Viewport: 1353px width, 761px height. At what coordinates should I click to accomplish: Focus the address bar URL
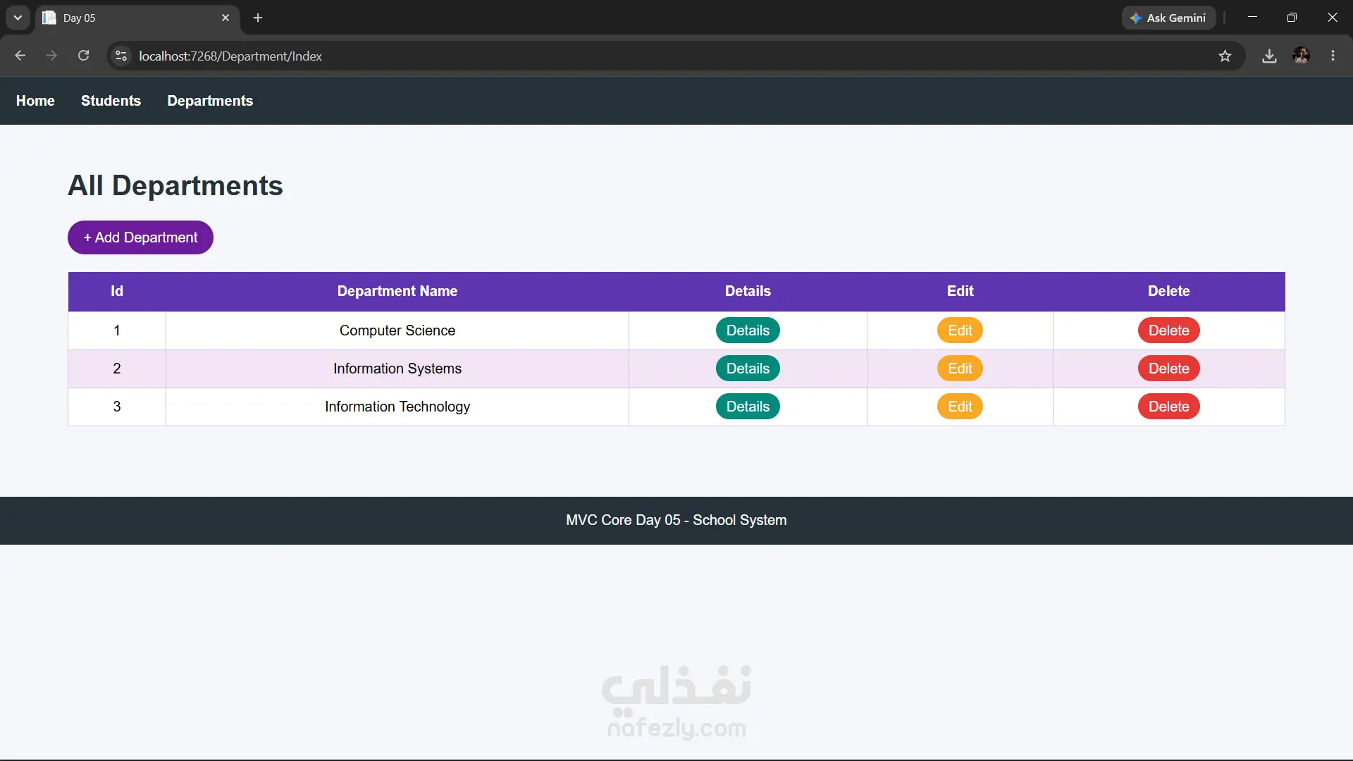pos(230,56)
